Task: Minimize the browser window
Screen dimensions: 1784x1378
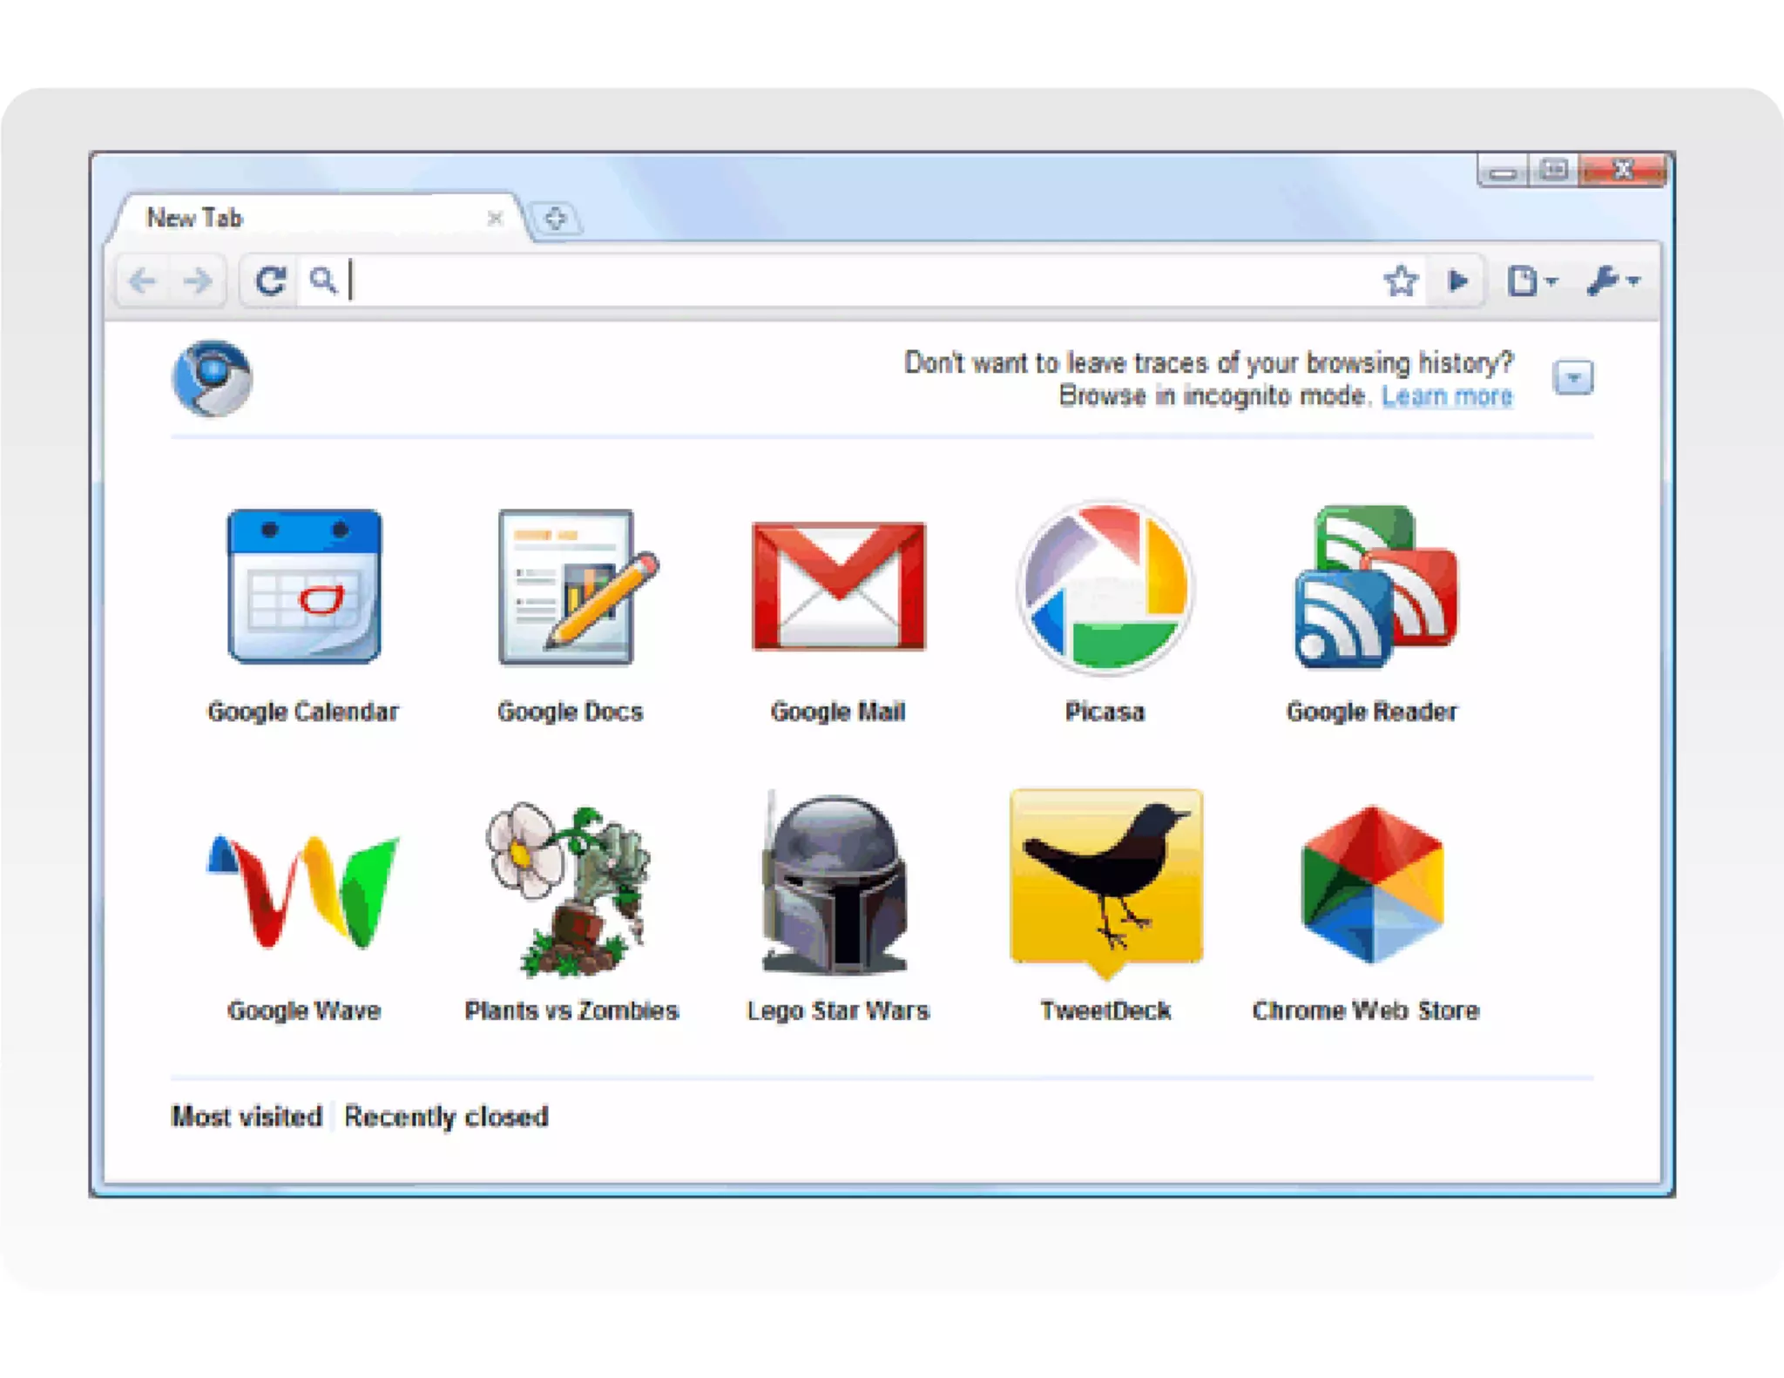Action: [x=1503, y=171]
